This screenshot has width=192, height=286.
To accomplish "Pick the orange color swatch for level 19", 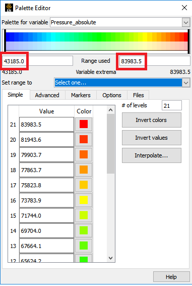I will click(x=84, y=155).
